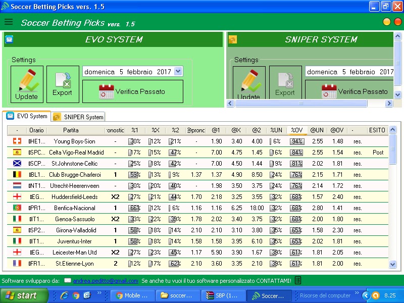This screenshot has width=404, height=303.
Task: Click the notes icon after CONTATTAMI
Action: 298,280
